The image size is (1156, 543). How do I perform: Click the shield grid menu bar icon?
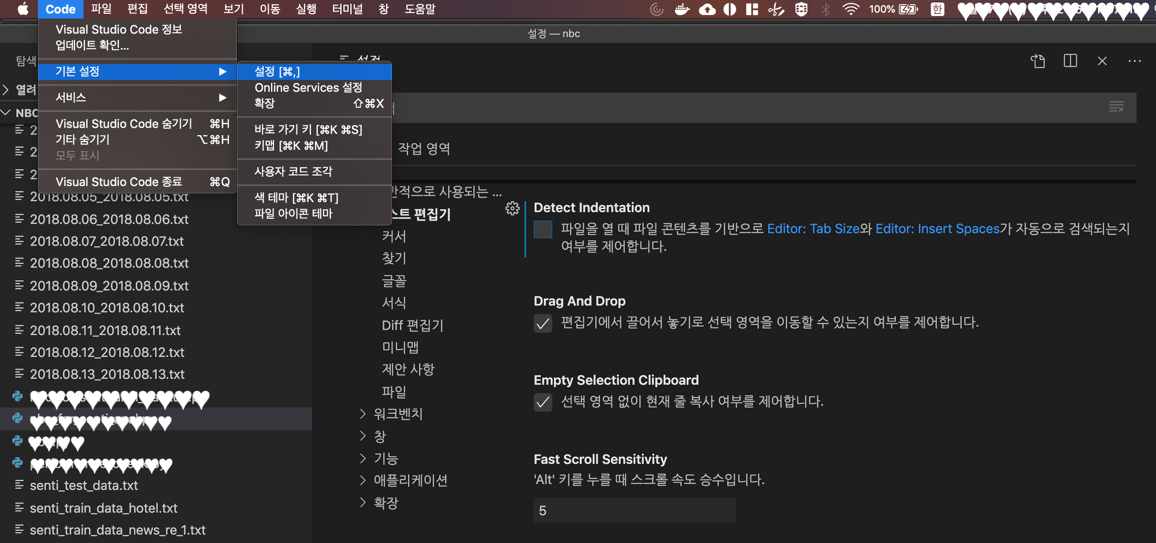click(801, 9)
